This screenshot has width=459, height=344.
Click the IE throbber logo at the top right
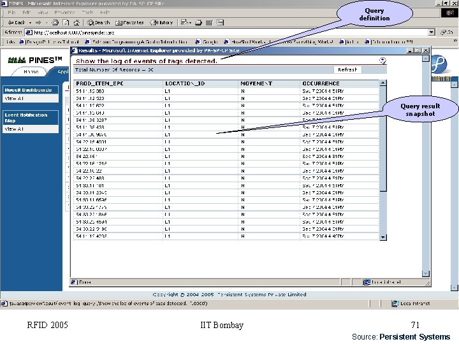coord(449,13)
